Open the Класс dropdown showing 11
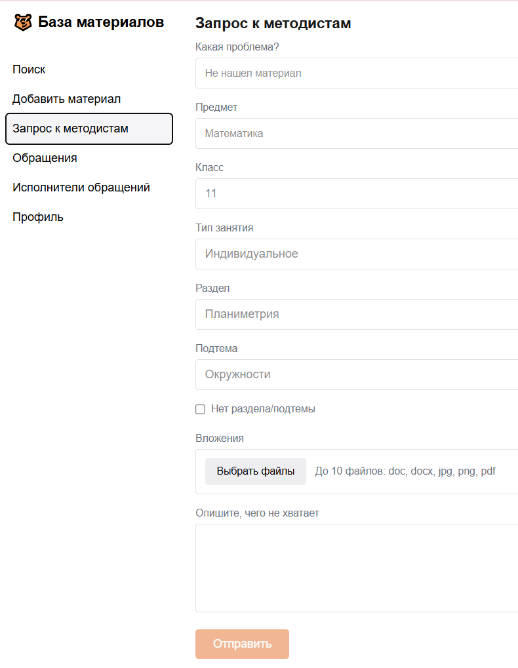Screen dimensions: 518x668 coord(357,194)
